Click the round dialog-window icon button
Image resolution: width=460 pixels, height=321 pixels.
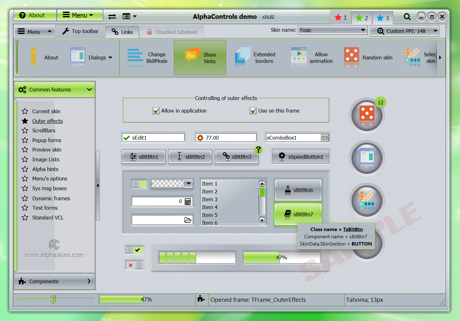(x=367, y=158)
